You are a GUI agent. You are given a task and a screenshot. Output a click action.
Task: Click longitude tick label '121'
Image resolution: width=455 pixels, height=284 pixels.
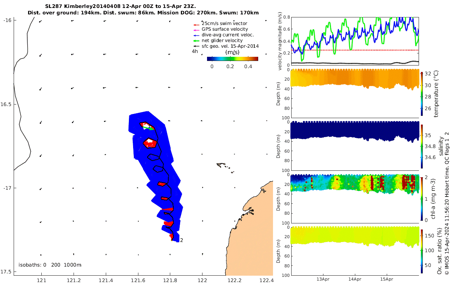point(41,281)
